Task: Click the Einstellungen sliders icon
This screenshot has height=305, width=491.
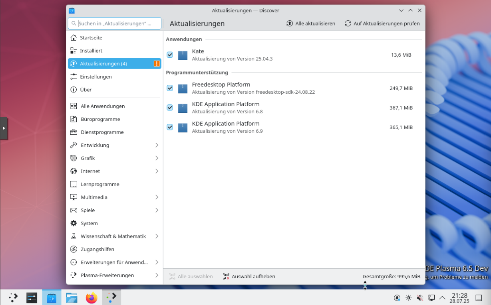Action: [74, 77]
